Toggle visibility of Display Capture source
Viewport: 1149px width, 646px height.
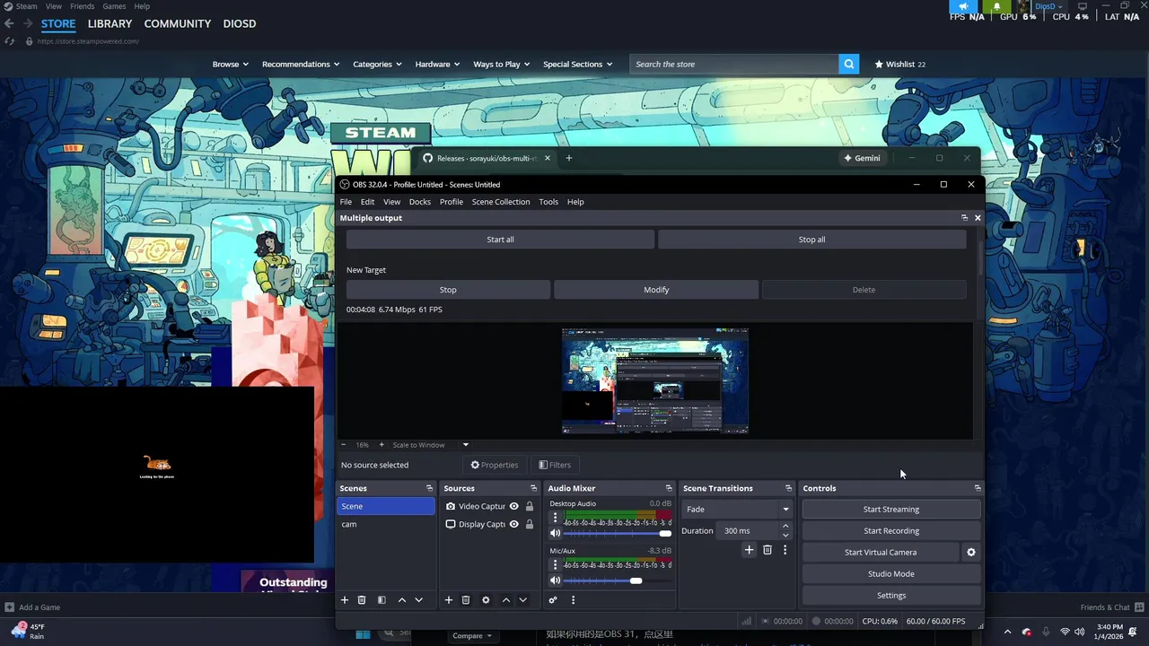(x=513, y=524)
